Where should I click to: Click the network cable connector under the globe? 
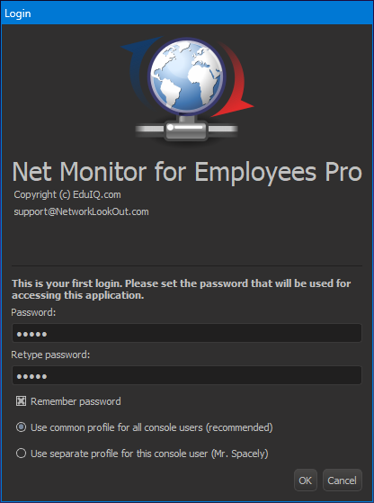pyautogui.click(x=186, y=129)
